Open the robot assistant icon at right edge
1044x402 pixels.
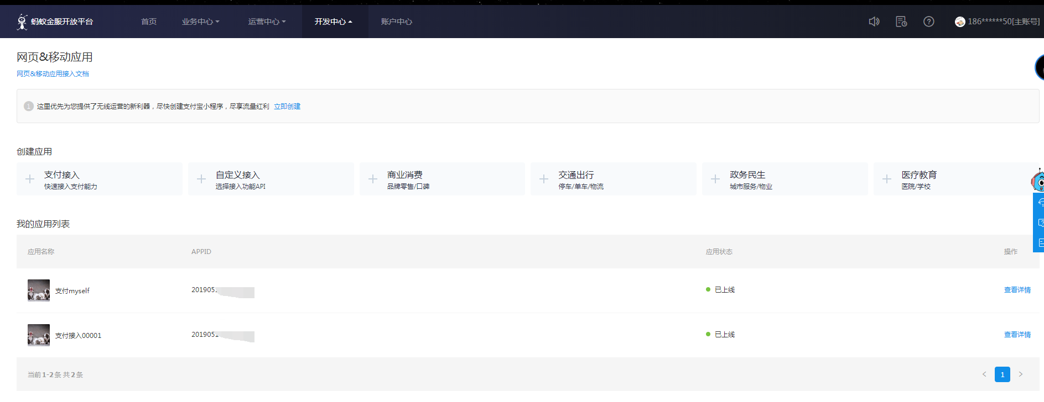(x=1038, y=181)
